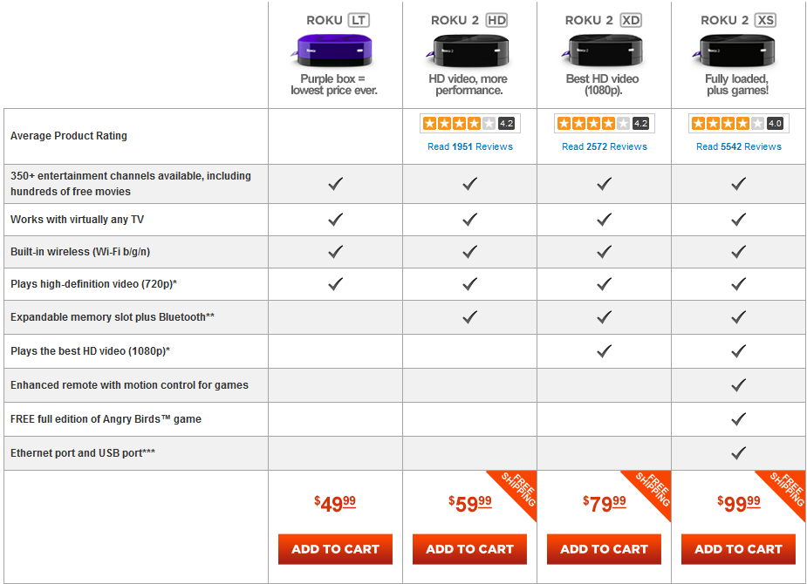Click the Roku 2 XS device image

(x=735, y=51)
